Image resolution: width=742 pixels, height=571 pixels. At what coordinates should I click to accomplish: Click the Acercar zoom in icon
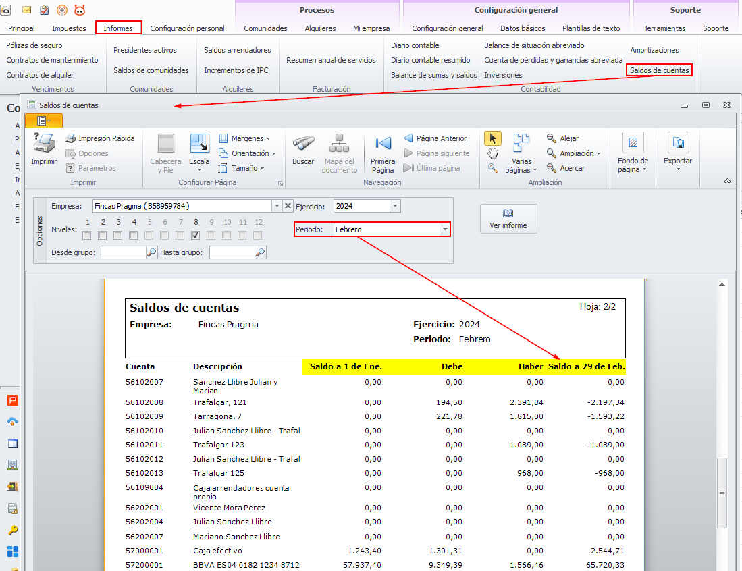point(552,168)
